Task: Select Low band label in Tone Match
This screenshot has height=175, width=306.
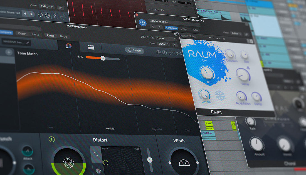Action: pos(50,127)
